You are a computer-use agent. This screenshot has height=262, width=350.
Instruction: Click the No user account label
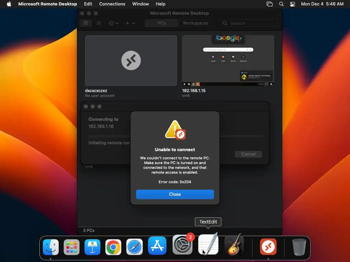click(99, 96)
